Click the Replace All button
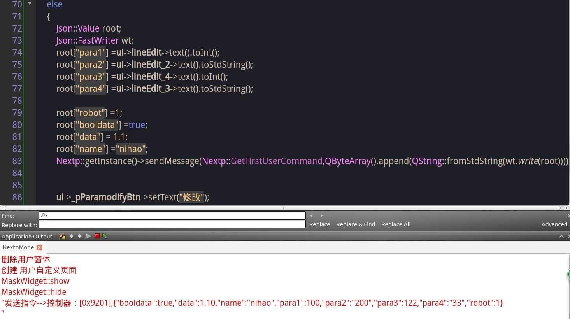Image resolution: width=570 pixels, height=319 pixels. tap(396, 224)
